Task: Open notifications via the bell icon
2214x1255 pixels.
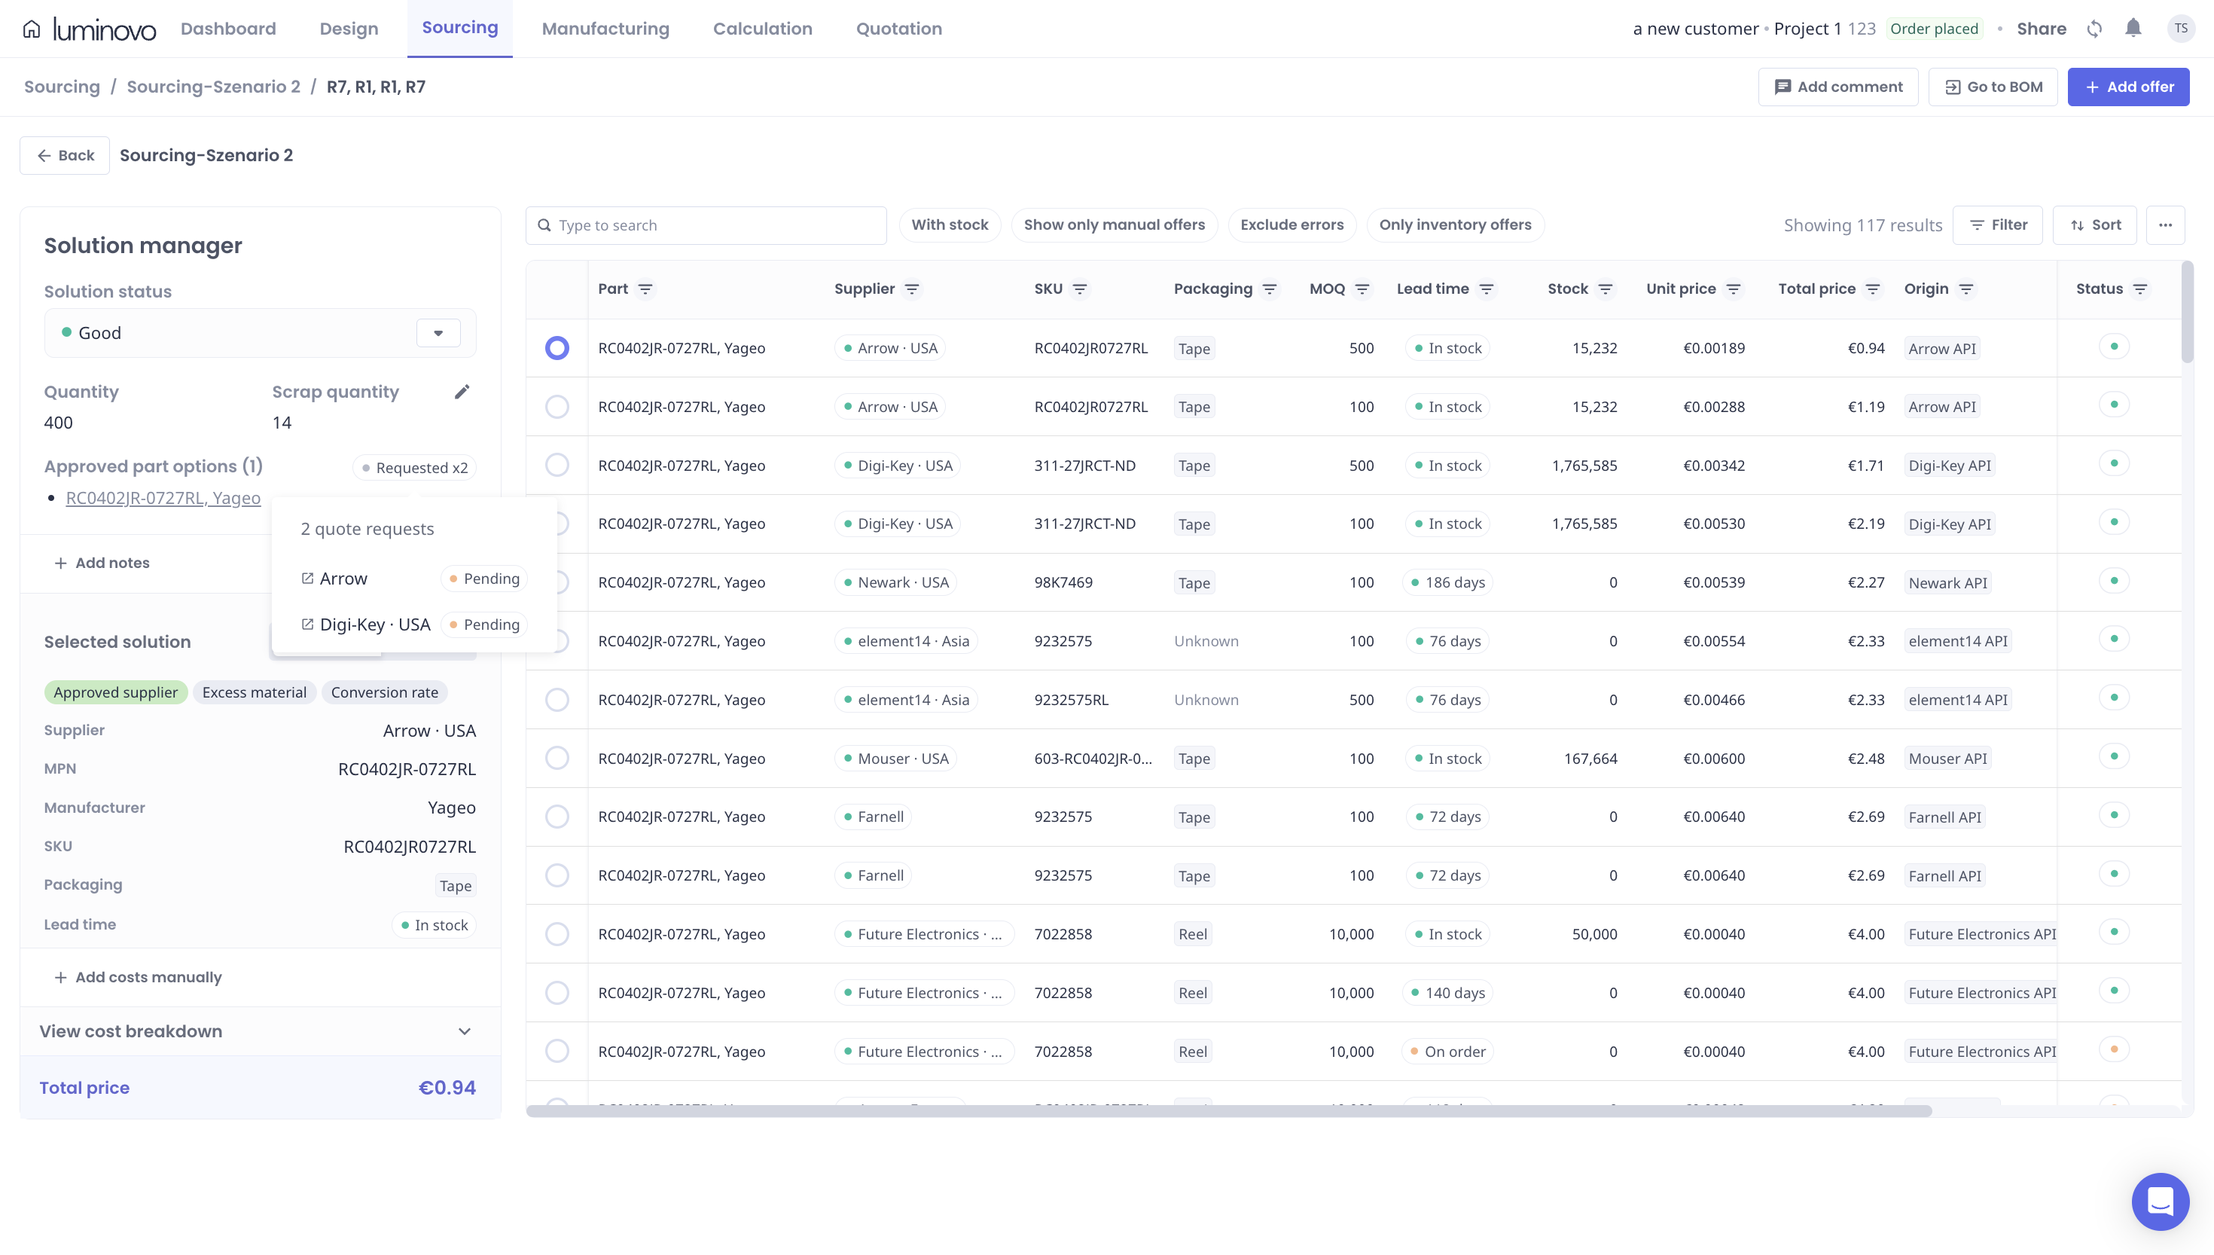Action: click(2133, 28)
